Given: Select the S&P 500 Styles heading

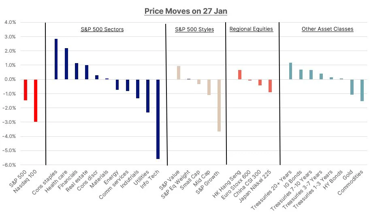Looking at the screenshot, I should (194, 29).
